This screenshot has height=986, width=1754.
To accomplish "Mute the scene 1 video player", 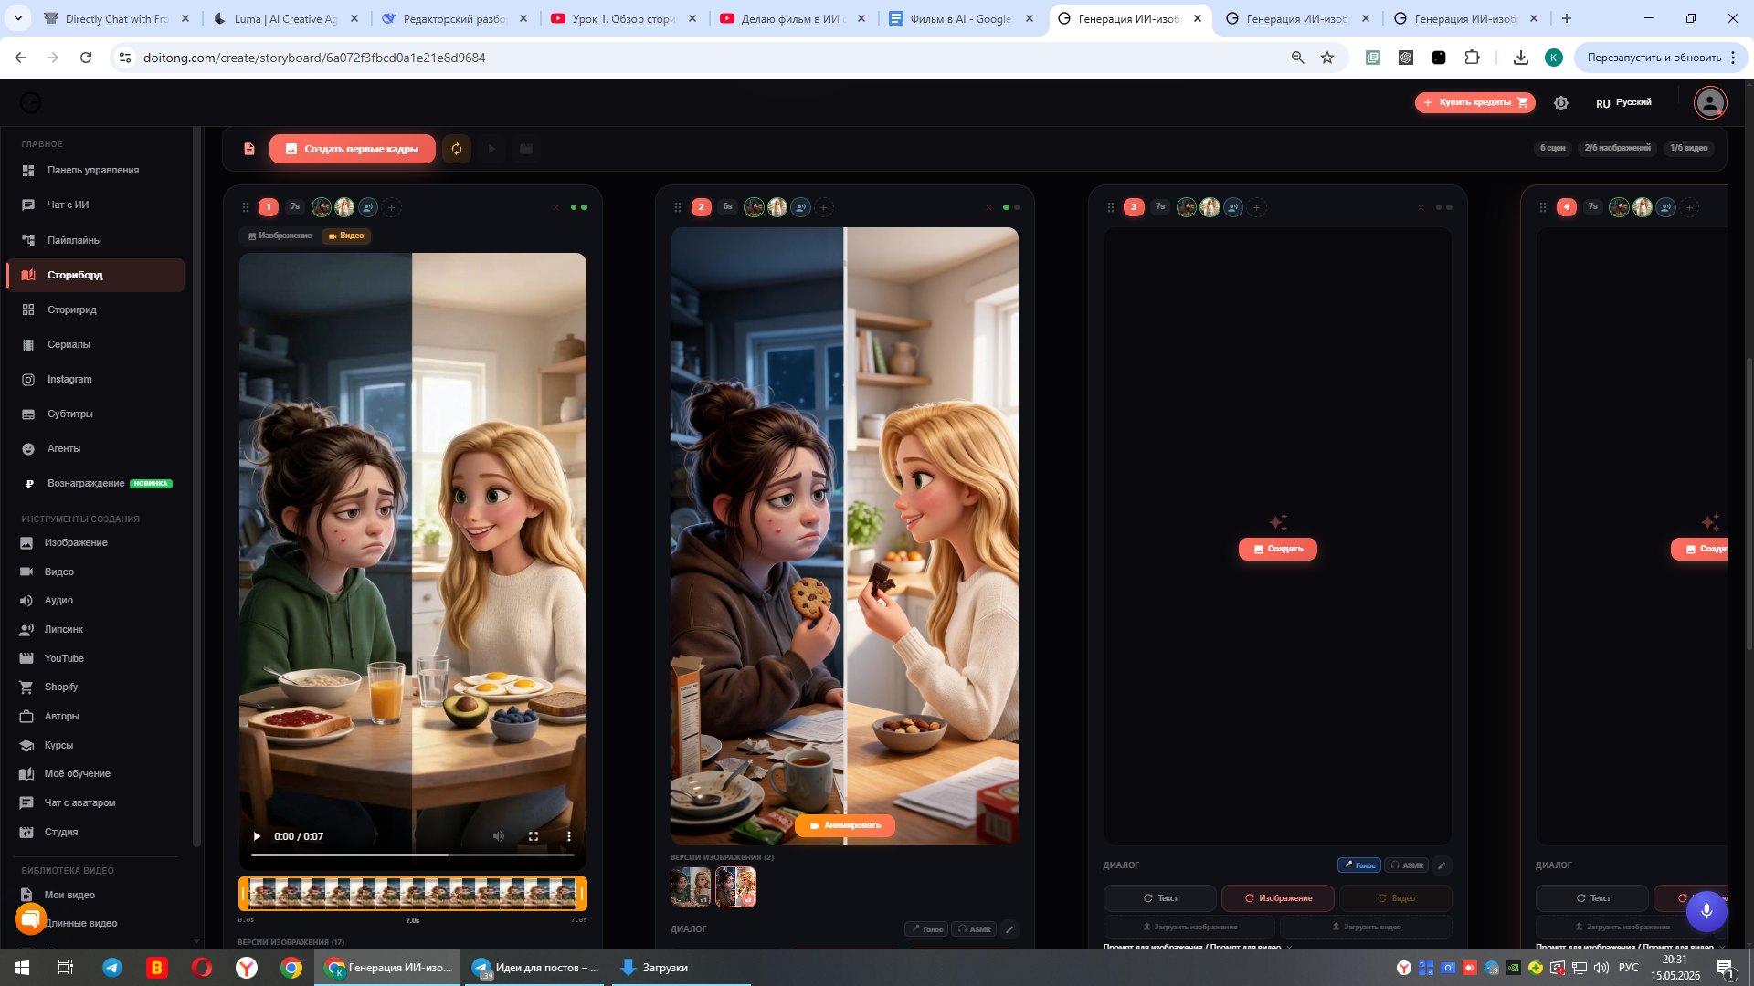I will tap(499, 836).
